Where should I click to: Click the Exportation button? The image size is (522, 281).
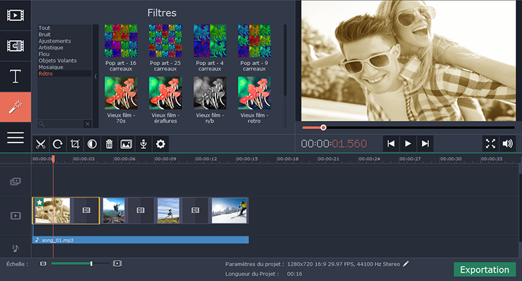pos(485,269)
